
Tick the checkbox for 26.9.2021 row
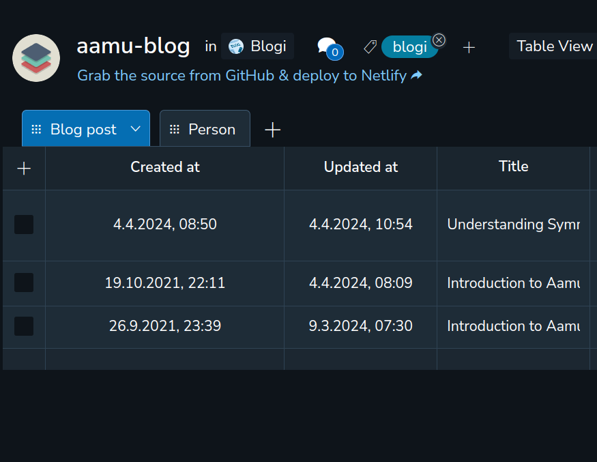click(x=24, y=326)
